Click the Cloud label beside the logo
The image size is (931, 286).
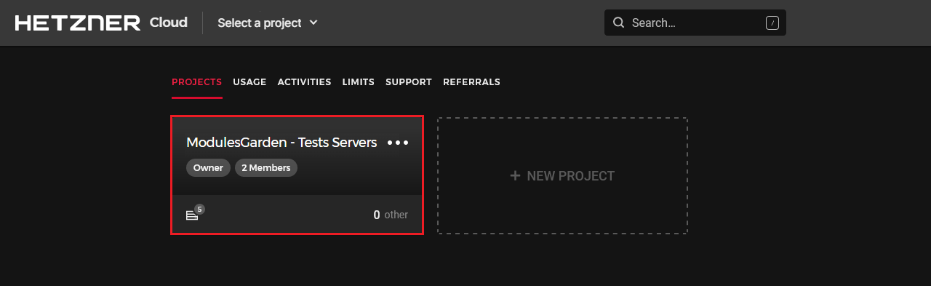click(x=169, y=23)
